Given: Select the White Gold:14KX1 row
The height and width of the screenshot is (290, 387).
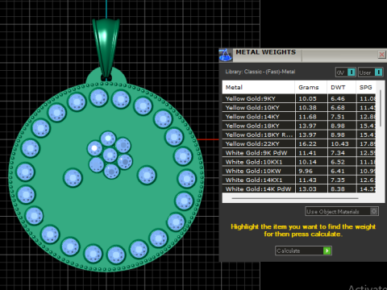Looking at the screenshot, I should pyautogui.click(x=299, y=180).
